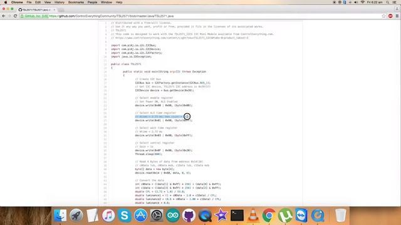
Task: Open the History menu
Action: pos(60,2)
